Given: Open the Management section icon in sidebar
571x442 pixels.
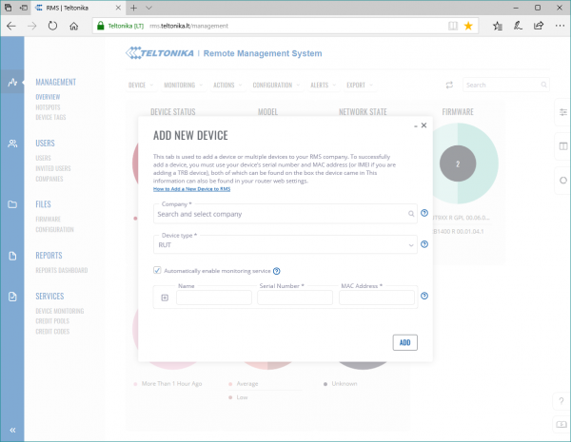Looking at the screenshot, I should pos(12,82).
